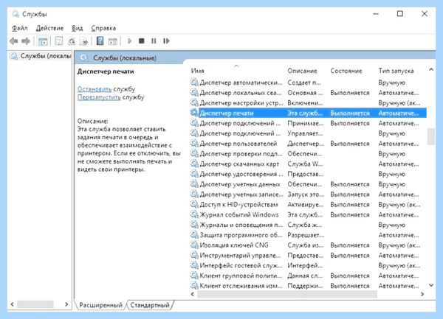The height and width of the screenshot is (319, 443).
Task: Click the services list horizontal scrollbar thumb
Action: [x=287, y=294]
